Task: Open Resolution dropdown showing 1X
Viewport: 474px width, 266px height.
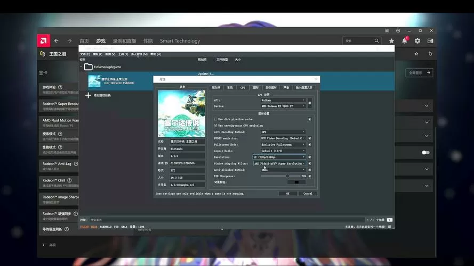Action: [x=279, y=157]
